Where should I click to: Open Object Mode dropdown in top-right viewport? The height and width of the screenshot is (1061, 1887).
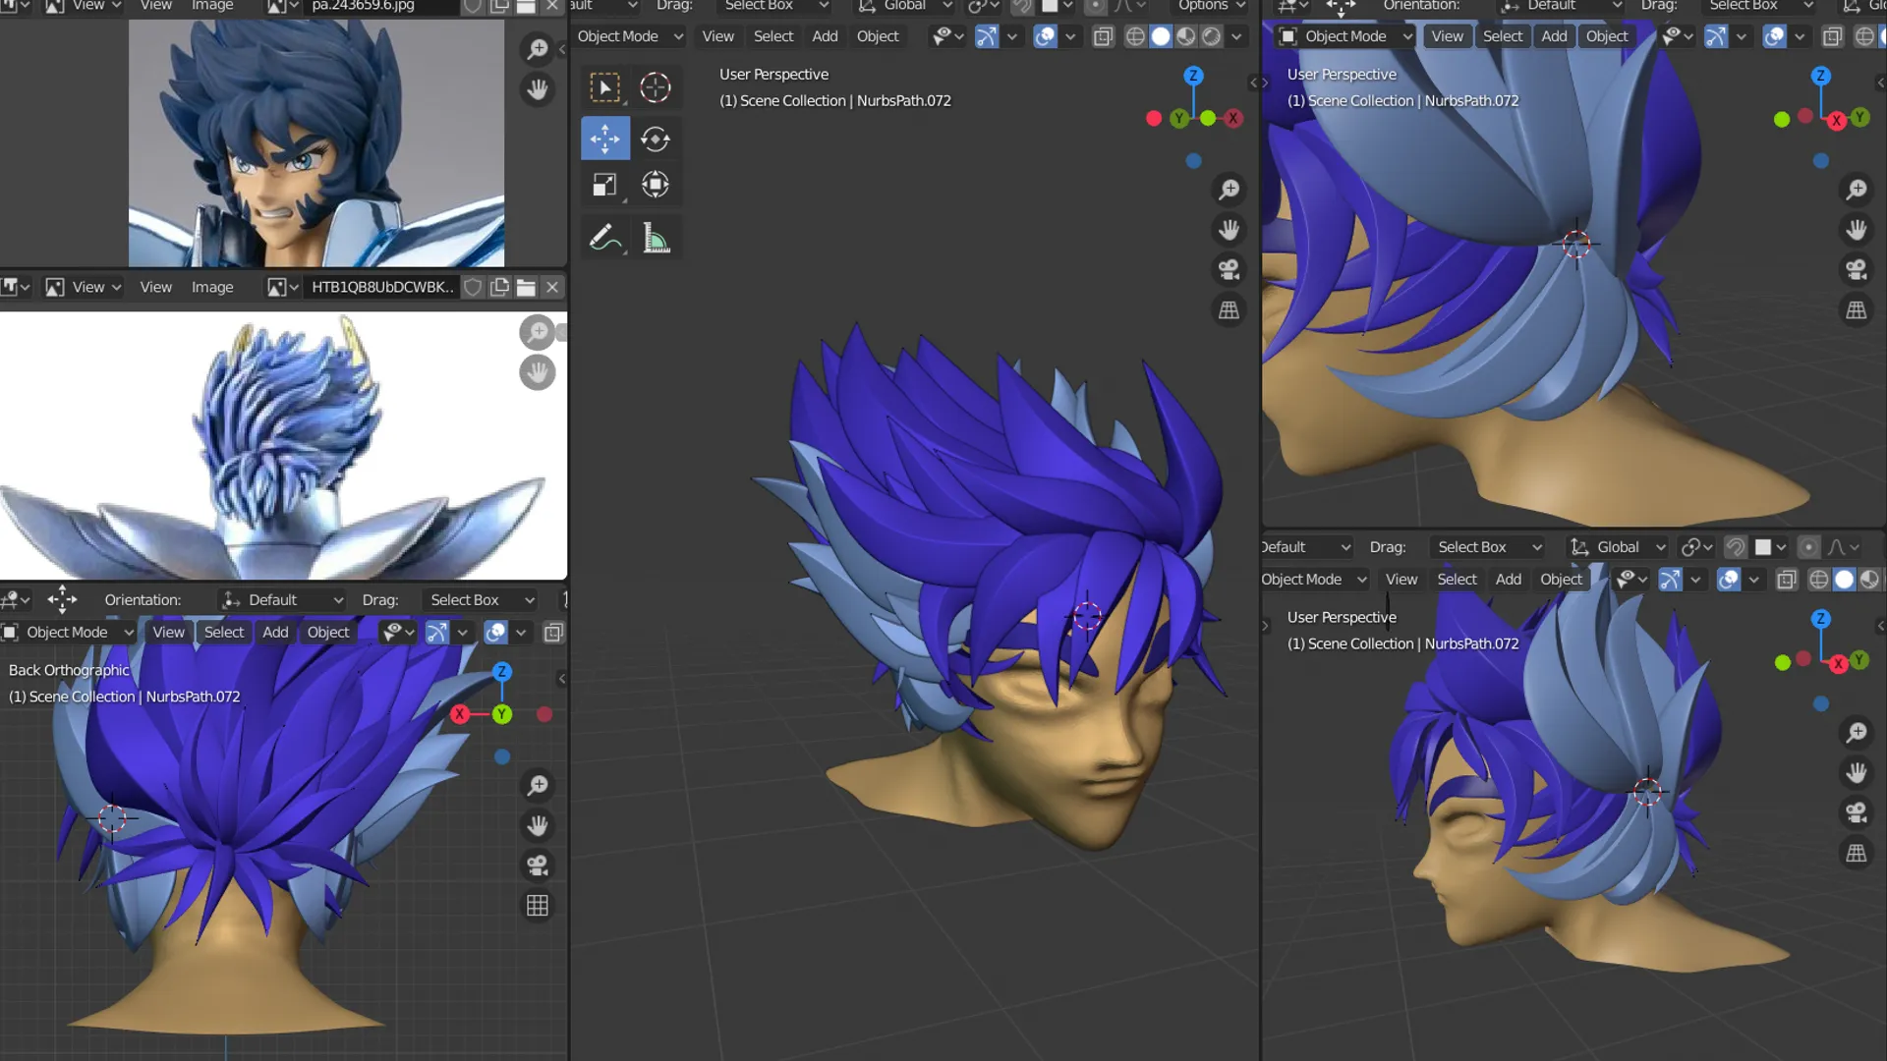coord(1345,36)
